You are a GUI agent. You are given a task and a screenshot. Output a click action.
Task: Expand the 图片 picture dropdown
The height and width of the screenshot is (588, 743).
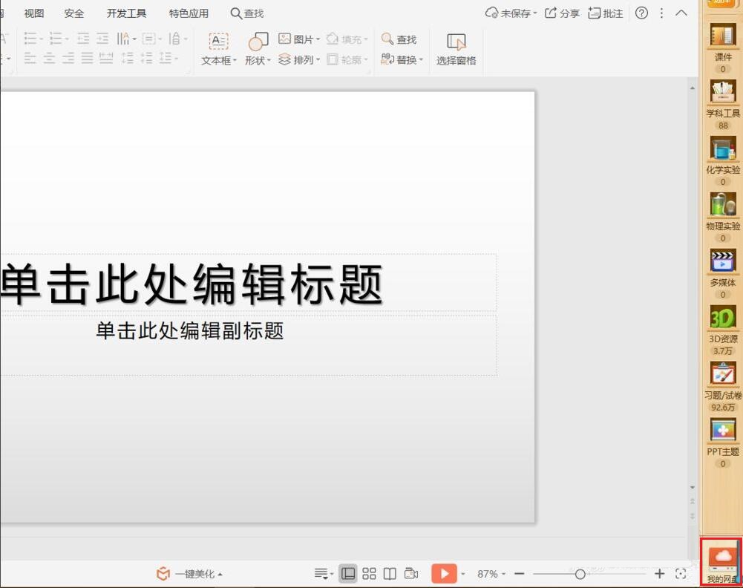(x=317, y=39)
